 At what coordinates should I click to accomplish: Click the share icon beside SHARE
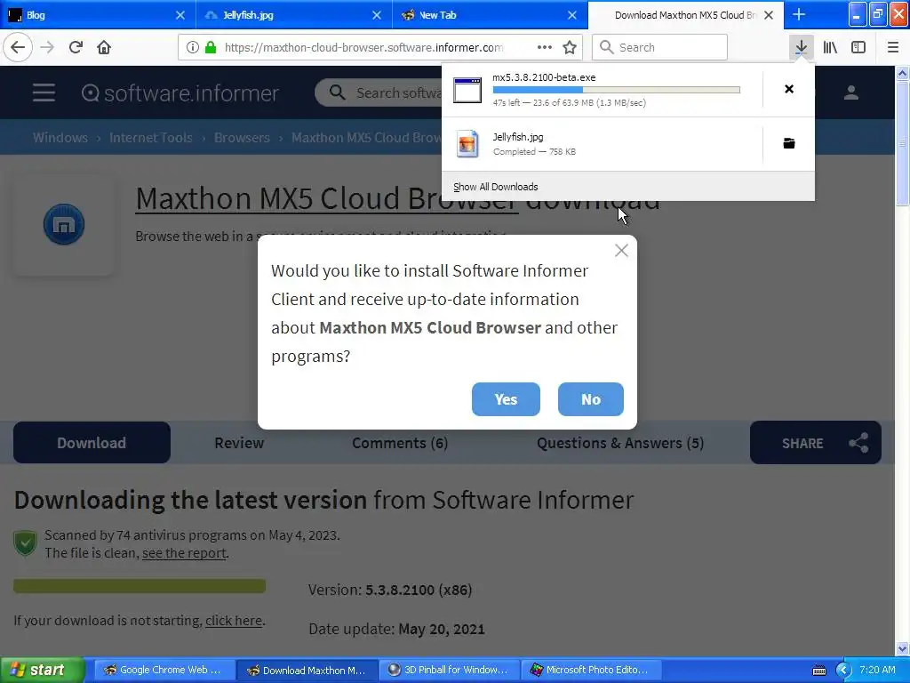coord(858,443)
